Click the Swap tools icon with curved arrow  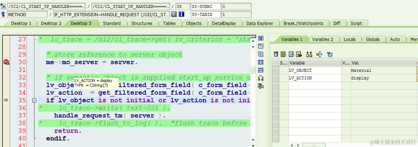tap(261, 78)
